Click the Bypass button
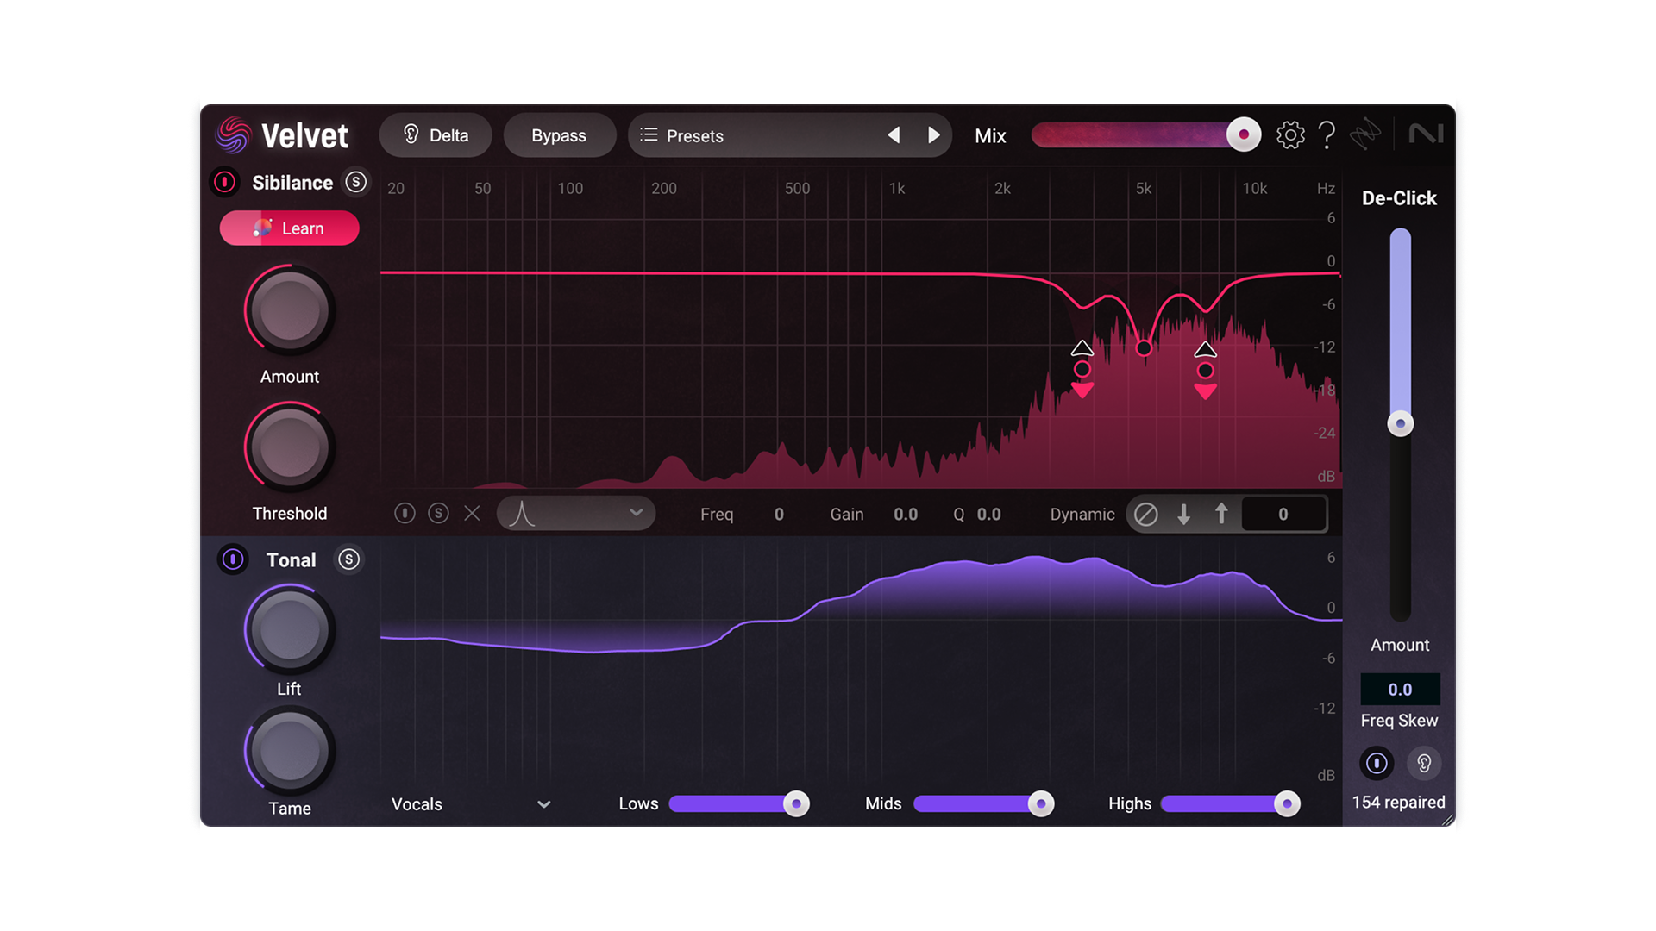 (559, 135)
